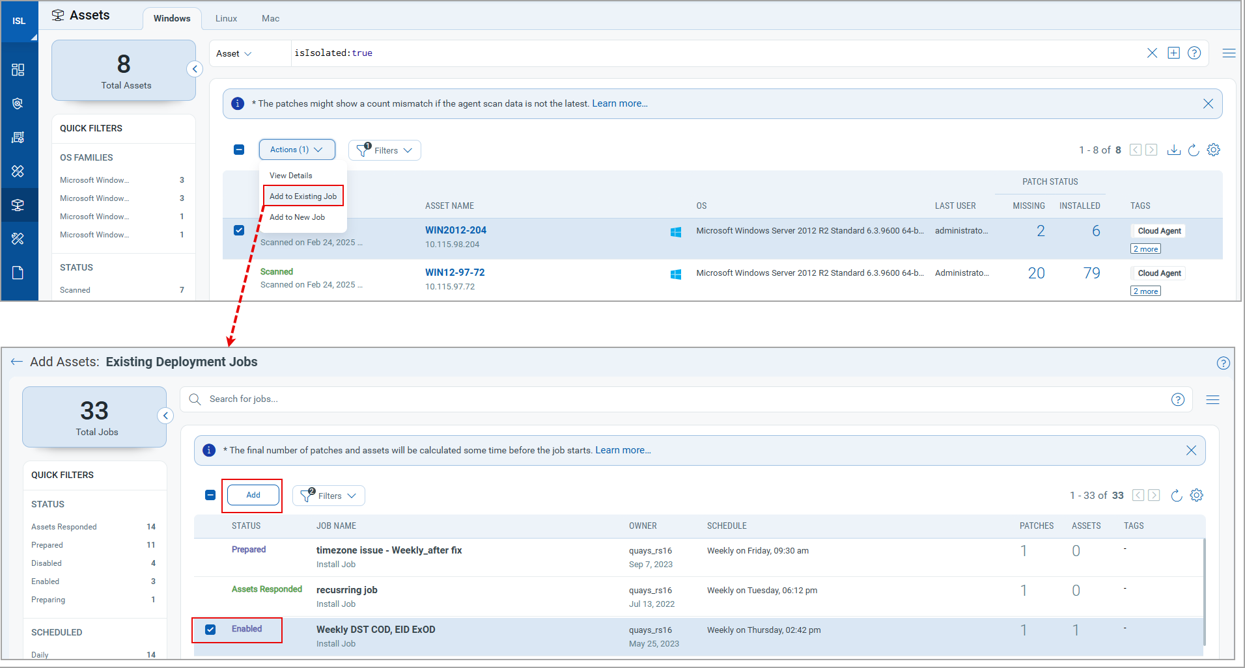Open the jobs Filters dropdown

(x=328, y=496)
